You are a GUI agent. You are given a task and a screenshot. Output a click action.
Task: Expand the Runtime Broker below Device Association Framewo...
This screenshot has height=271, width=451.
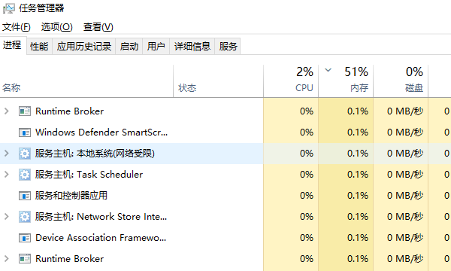[x=7, y=259]
